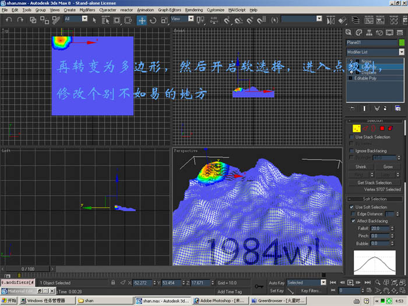The height and width of the screenshot is (306, 408).
Task: Open the File menu
Action: (x=5, y=10)
